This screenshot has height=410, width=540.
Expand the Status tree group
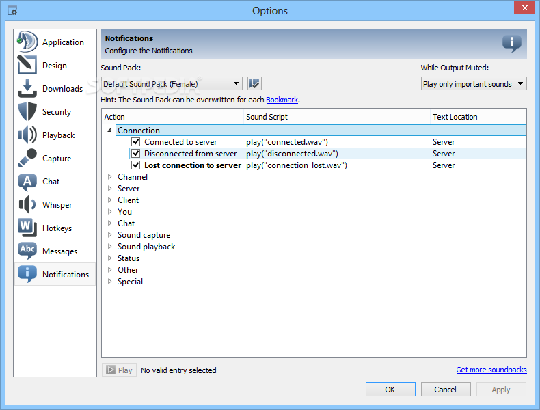pos(109,258)
